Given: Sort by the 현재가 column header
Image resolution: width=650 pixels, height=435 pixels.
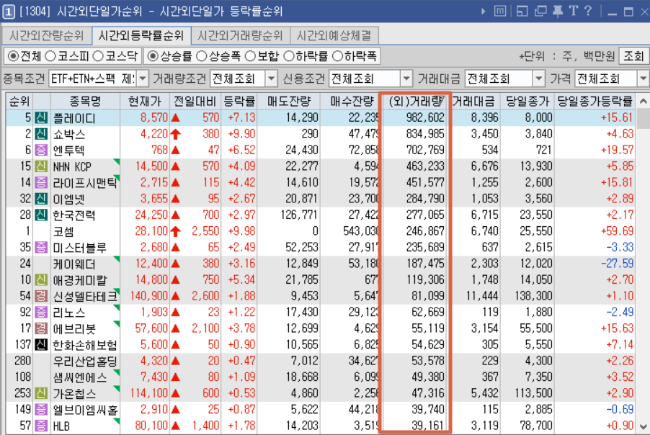Looking at the screenshot, I should [145, 101].
